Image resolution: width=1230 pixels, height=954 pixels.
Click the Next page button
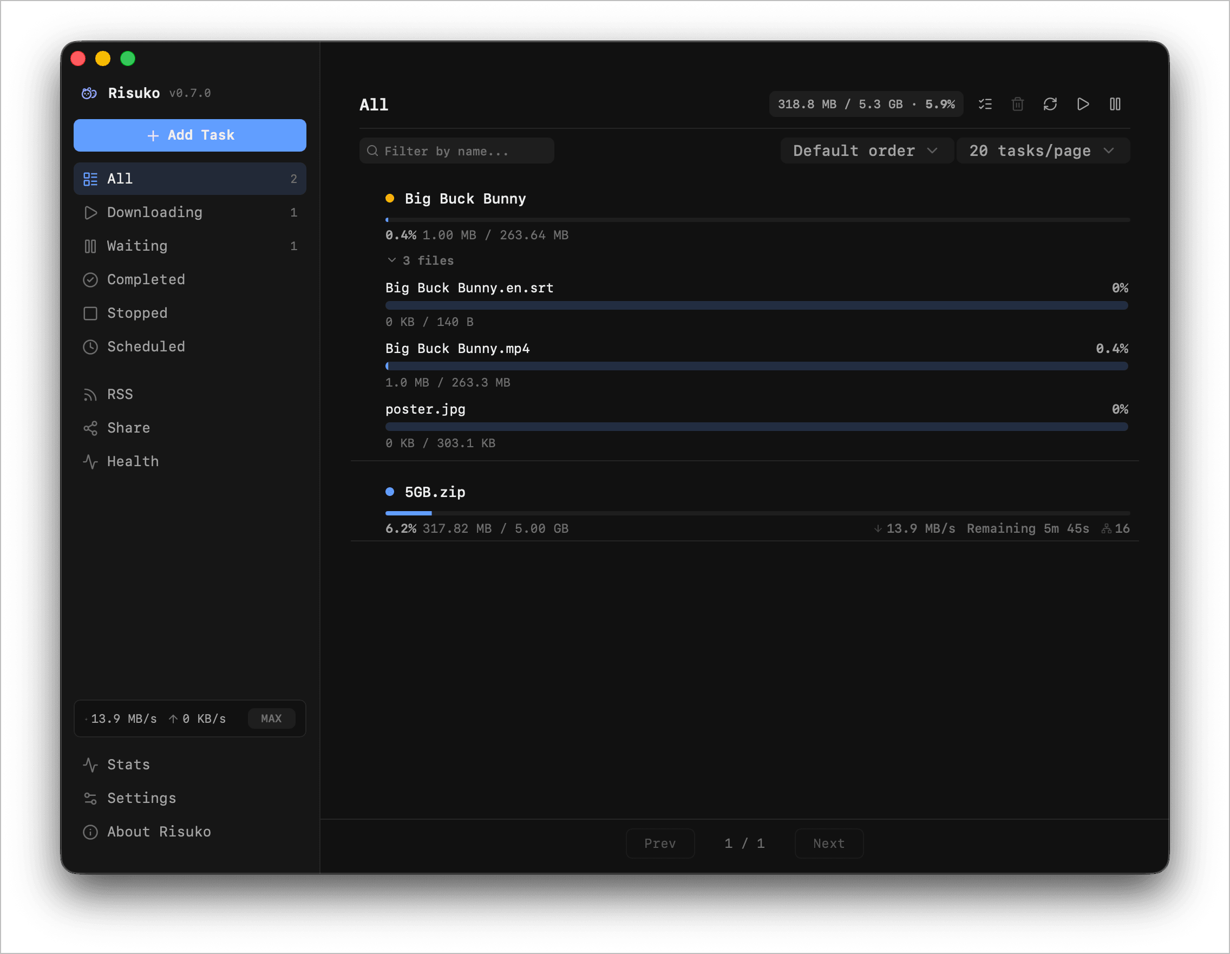pyautogui.click(x=828, y=843)
